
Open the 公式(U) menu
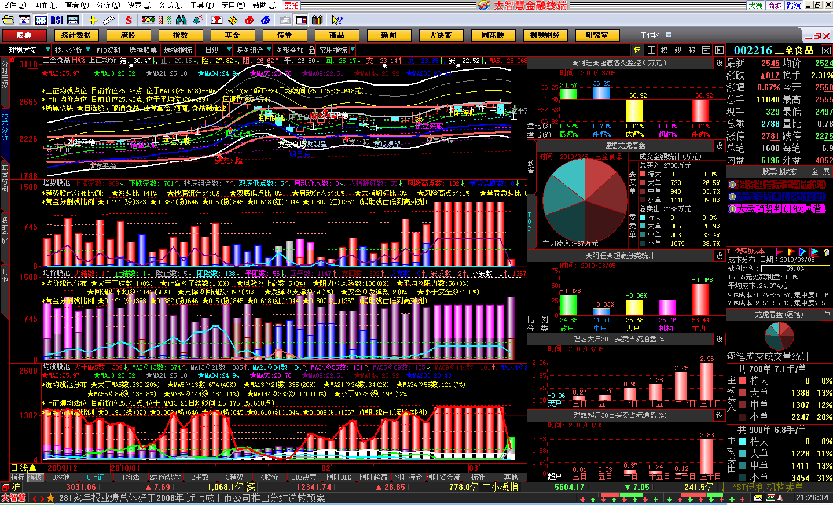click(x=170, y=5)
